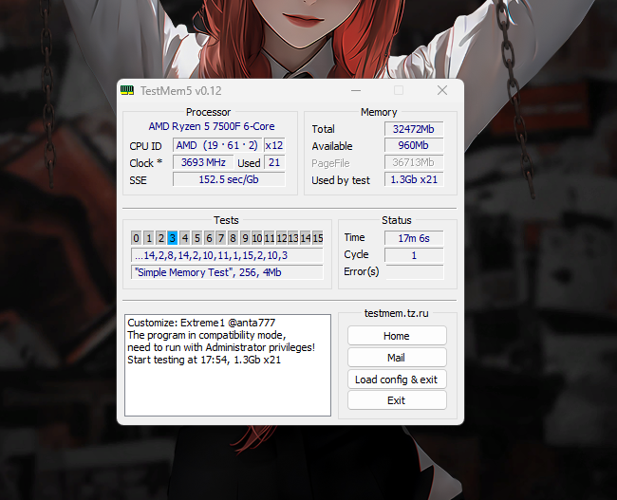
Task: Click the Cycle count value 1
Action: 414,255
